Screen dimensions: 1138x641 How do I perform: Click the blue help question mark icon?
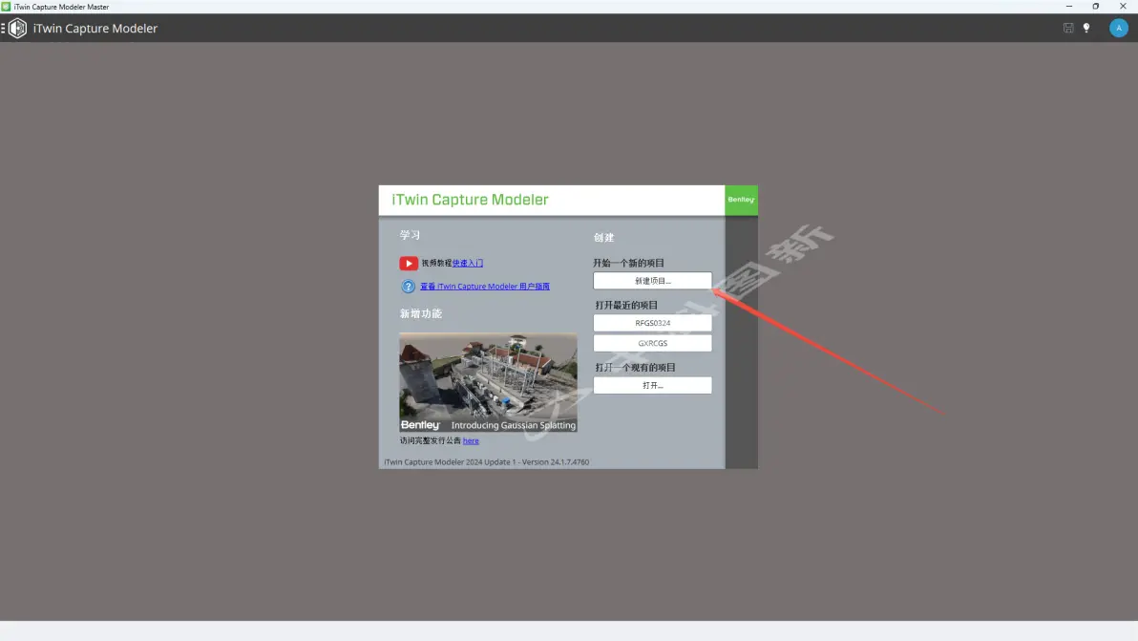tap(408, 286)
